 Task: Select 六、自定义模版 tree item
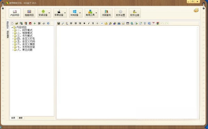(x=26, y=44)
